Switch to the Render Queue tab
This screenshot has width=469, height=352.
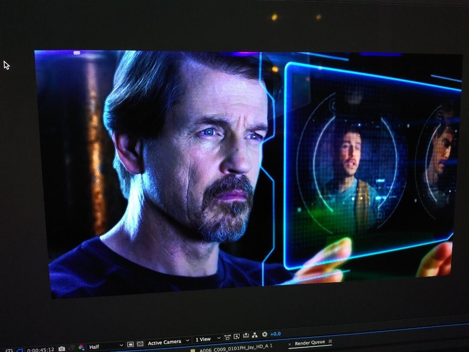[310, 343]
